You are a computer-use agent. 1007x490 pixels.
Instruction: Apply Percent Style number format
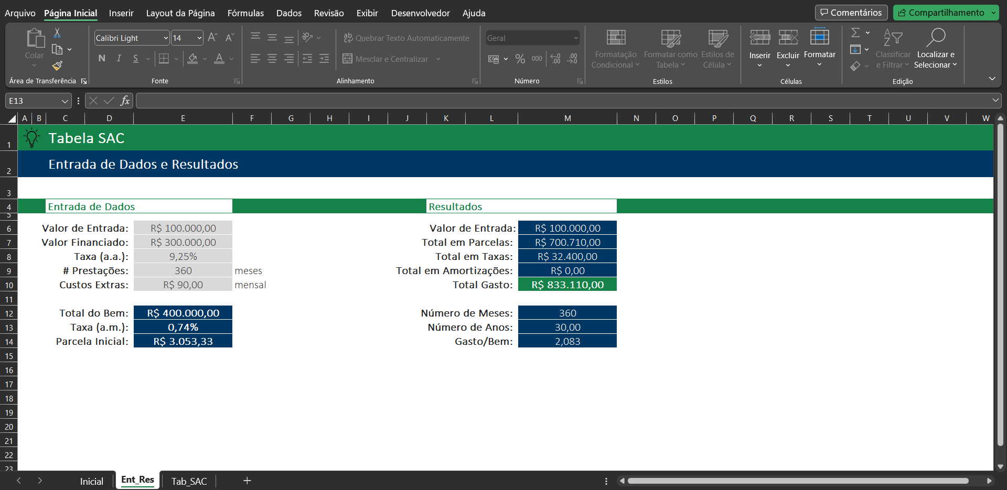pos(520,59)
